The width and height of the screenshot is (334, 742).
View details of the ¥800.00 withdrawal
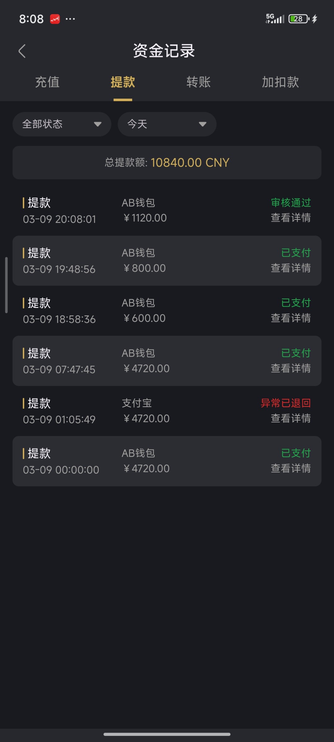click(291, 268)
